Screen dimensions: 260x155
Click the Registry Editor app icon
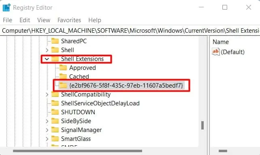[6, 8]
